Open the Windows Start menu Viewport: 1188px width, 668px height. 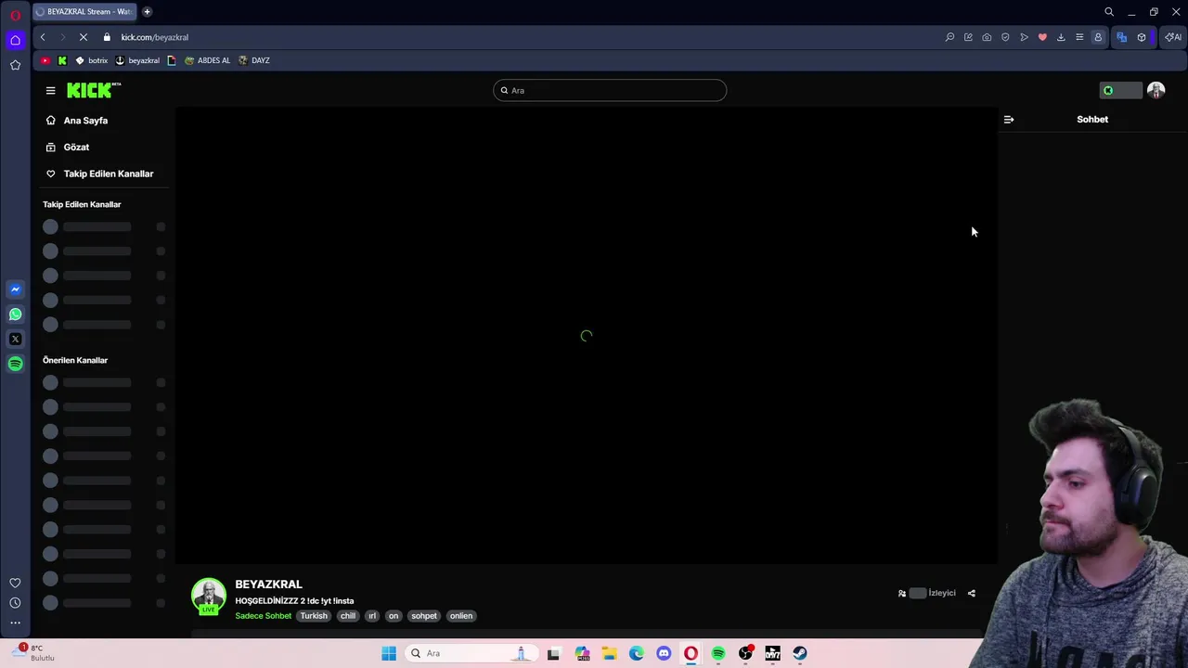pos(389,653)
